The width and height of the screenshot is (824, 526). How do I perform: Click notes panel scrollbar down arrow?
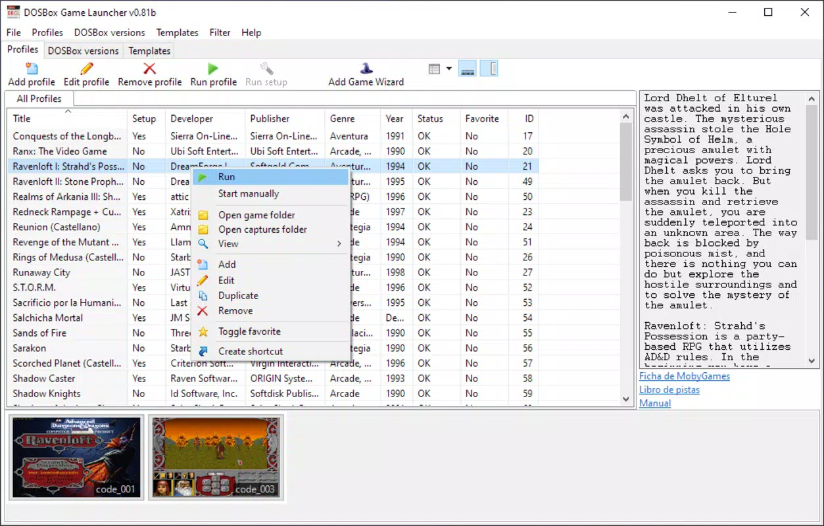pos(812,361)
